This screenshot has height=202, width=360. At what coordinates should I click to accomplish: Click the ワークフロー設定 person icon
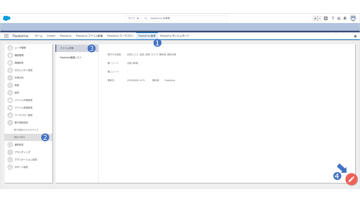click(10, 115)
